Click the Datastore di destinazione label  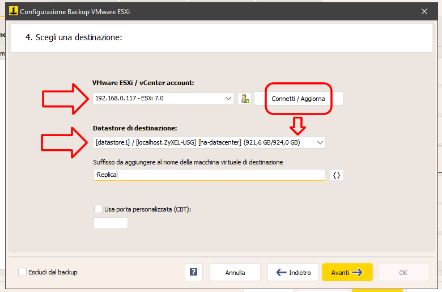click(135, 128)
